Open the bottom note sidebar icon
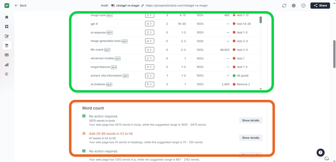 click(7, 74)
